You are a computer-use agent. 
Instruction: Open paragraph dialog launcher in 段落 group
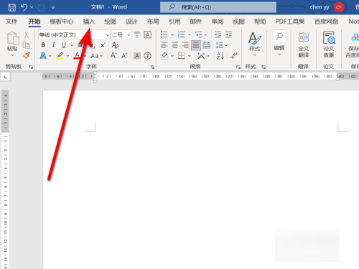pos(238,67)
